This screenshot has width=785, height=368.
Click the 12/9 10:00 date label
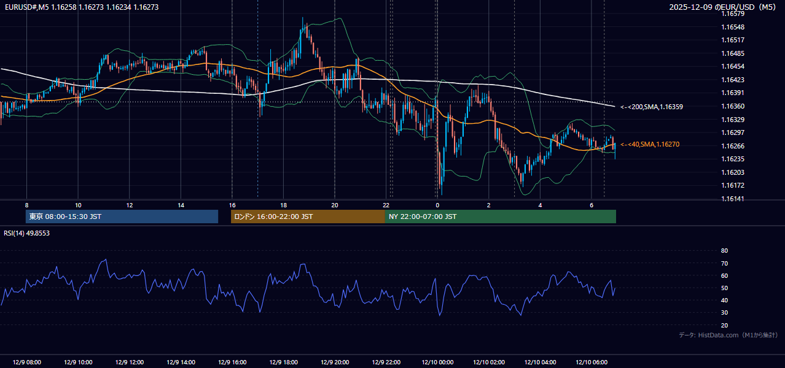77,362
